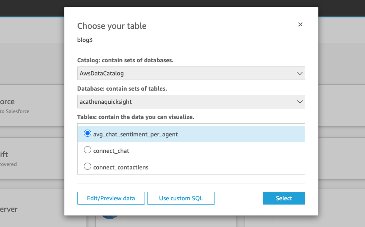Viewport: 365px width, 227px height.
Task: Close the Choose your table dialog
Action: [x=300, y=25]
